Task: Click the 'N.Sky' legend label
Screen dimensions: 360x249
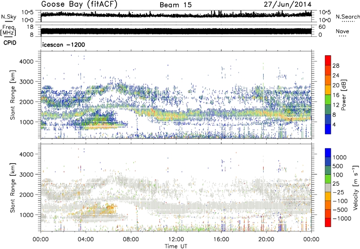Action: [x=9, y=17]
